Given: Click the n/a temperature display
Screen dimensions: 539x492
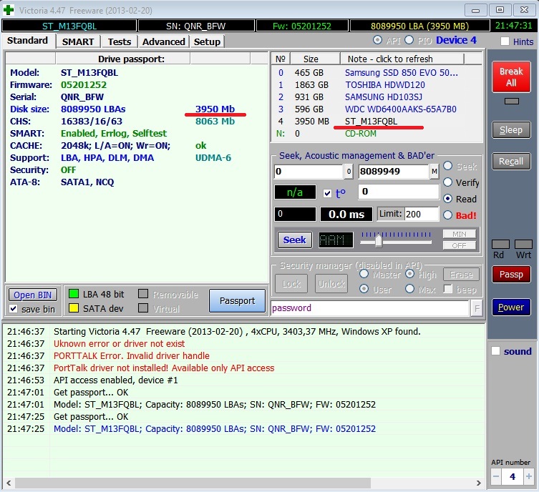Looking at the screenshot, I should coord(295,192).
